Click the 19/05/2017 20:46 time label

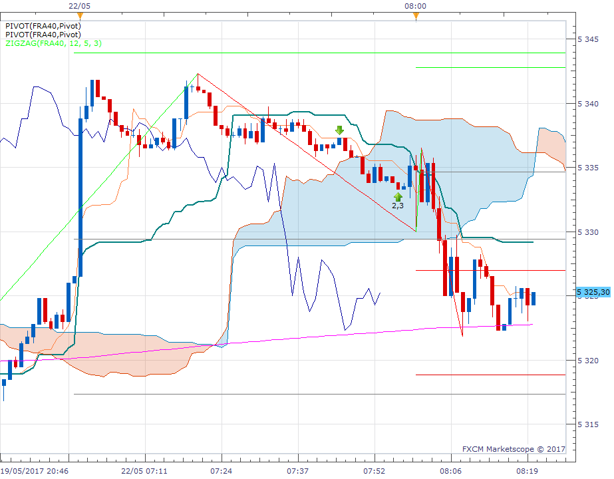coord(34,471)
